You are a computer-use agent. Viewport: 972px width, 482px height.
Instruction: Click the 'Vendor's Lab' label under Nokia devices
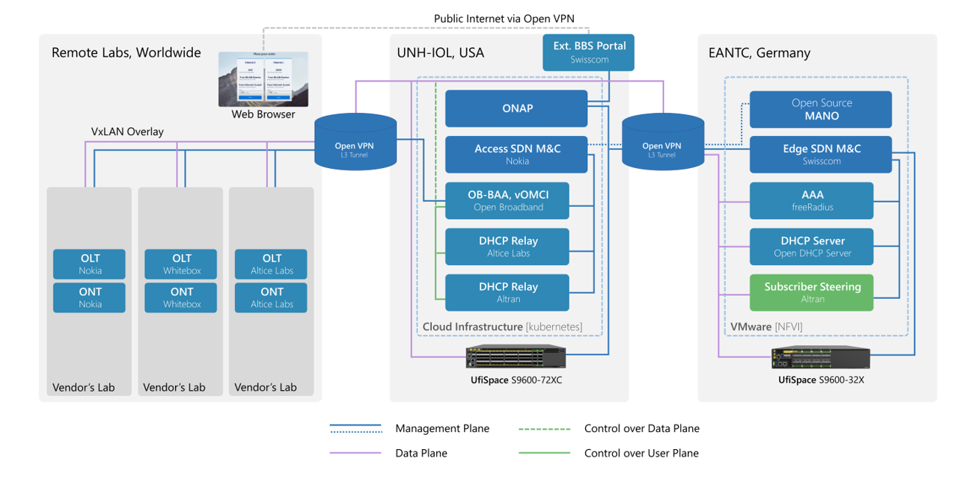[x=84, y=387]
